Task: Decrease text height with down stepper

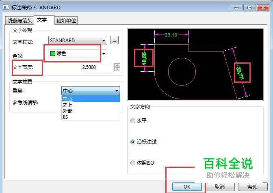Action: 117,69
